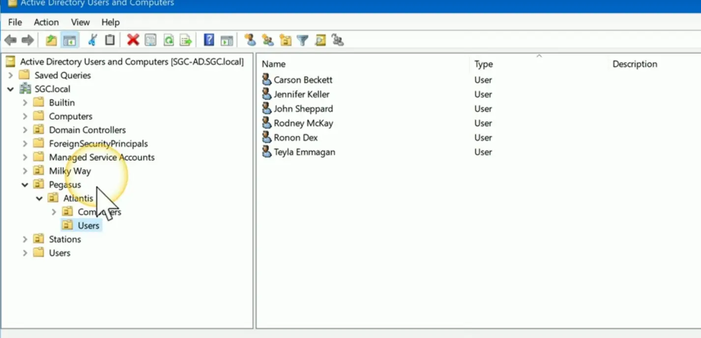Click the Create new group icon
Viewport: 701px width, 338px height.
[x=267, y=40]
